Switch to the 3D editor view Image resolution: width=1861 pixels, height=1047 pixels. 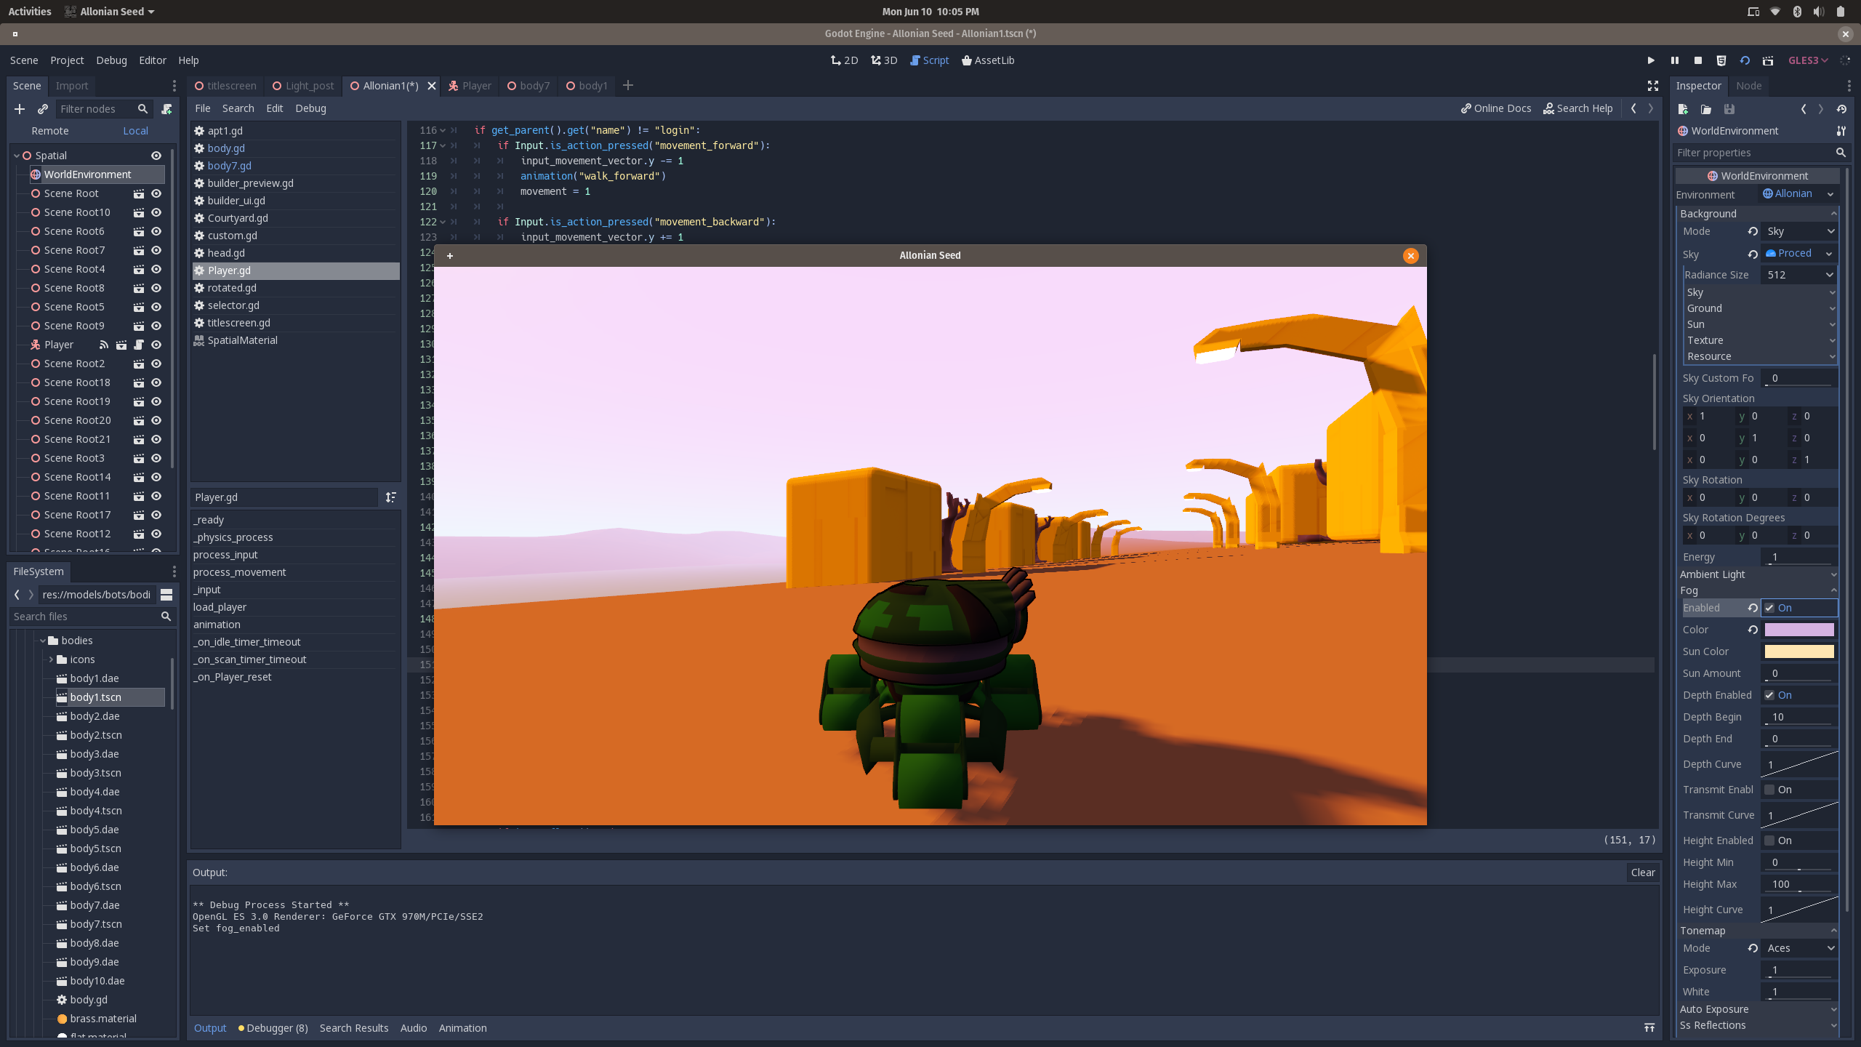pos(883,60)
